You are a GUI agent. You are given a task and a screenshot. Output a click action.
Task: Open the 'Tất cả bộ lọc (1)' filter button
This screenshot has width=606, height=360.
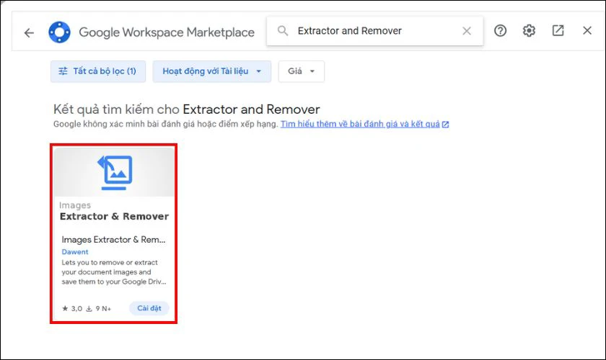[x=98, y=71]
